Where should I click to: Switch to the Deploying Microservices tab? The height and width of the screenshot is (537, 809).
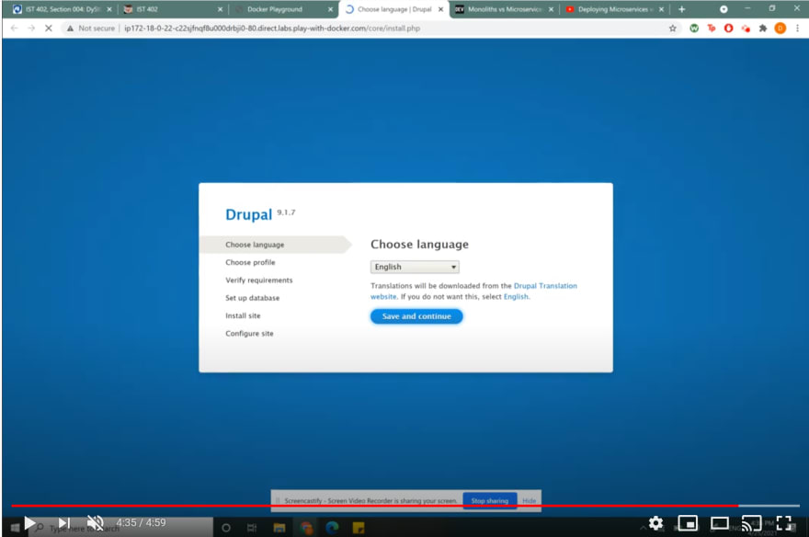click(614, 9)
